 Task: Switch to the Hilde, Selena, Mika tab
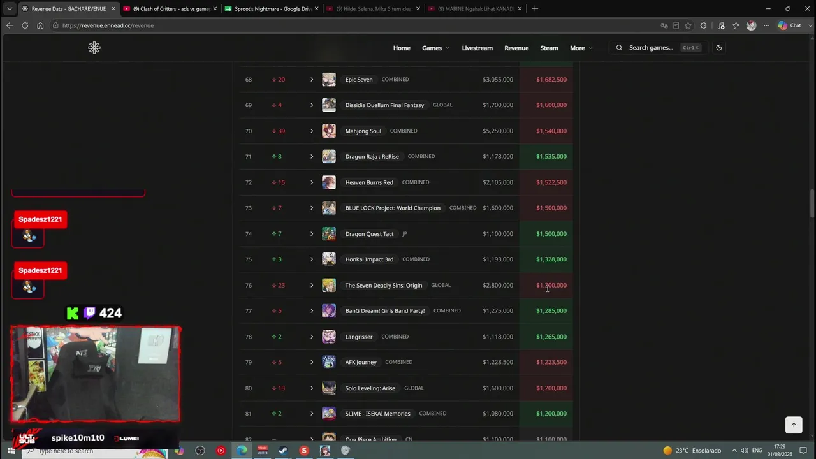pos(374,9)
